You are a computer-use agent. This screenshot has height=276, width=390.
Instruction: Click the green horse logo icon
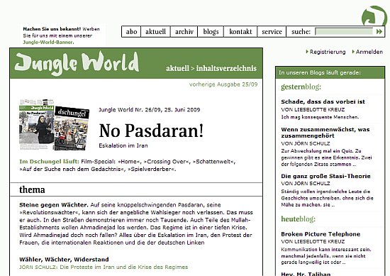374,16
